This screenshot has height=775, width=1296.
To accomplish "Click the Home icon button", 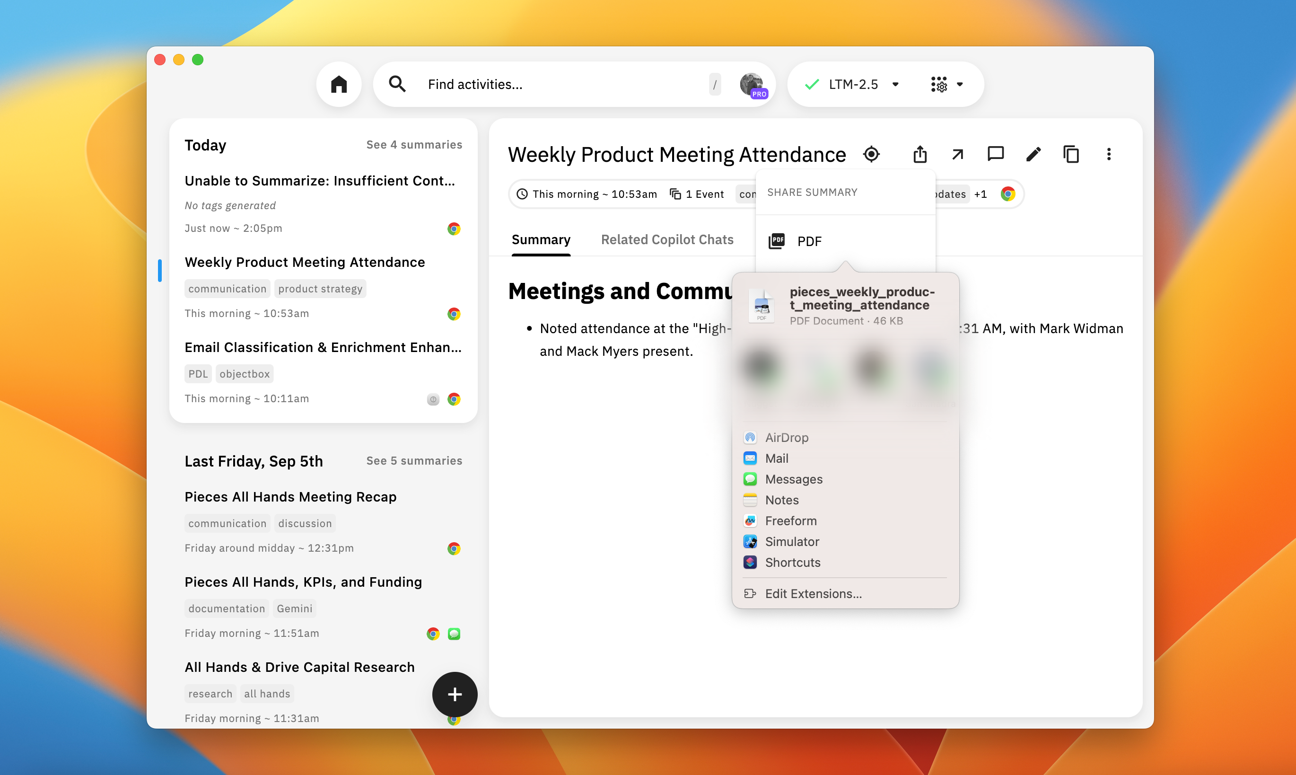I will pyautogui.click(x=339, y=84).
